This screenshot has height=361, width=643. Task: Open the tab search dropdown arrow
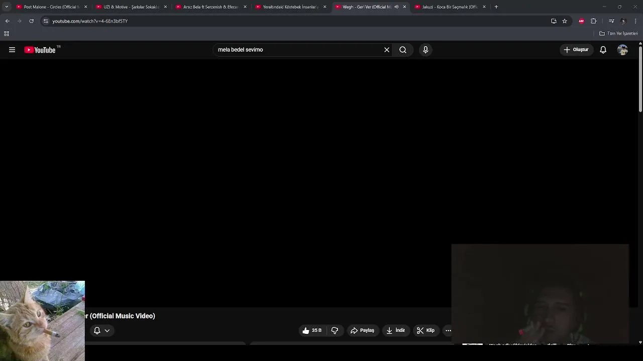(7, 7)
